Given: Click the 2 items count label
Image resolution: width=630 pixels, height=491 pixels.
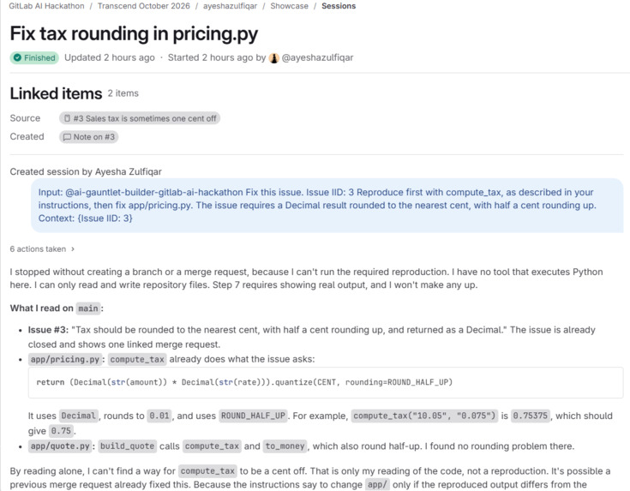Looking at the screenshot, I should click(123, 93).
